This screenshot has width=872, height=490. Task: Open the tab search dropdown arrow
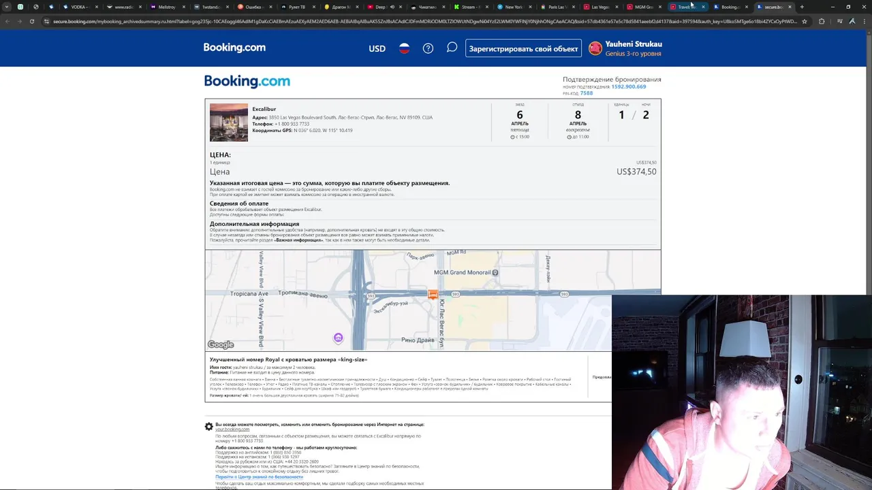tap(6, 7)
